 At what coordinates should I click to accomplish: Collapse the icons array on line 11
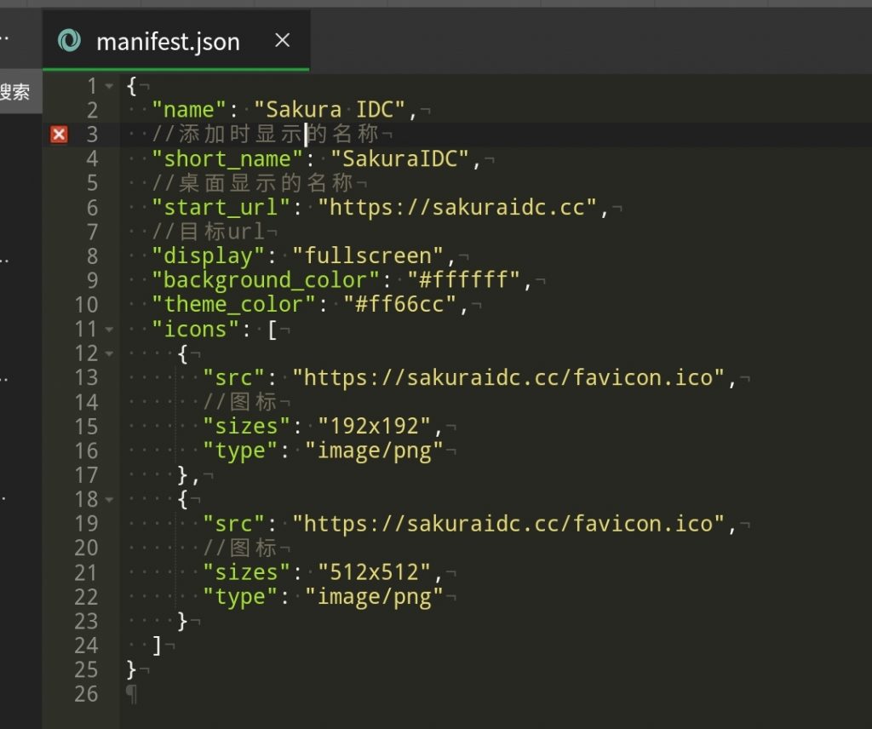click(109, 330)
